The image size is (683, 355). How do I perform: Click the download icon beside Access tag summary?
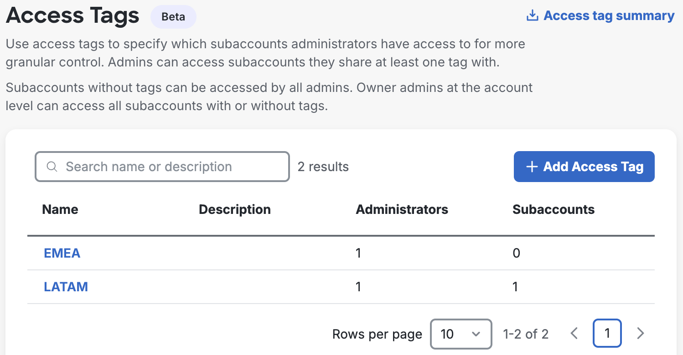[532, 15]
